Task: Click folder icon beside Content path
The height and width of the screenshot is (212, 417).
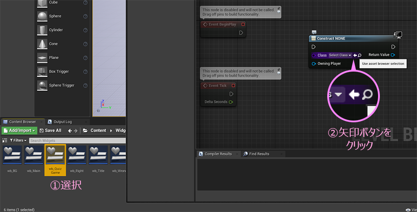Action: (x=85, y=130)
